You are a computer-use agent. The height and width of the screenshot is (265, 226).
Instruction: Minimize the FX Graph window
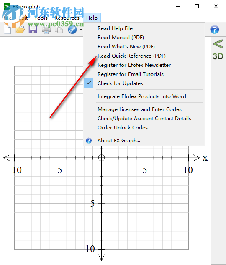(x=178, y=6)
